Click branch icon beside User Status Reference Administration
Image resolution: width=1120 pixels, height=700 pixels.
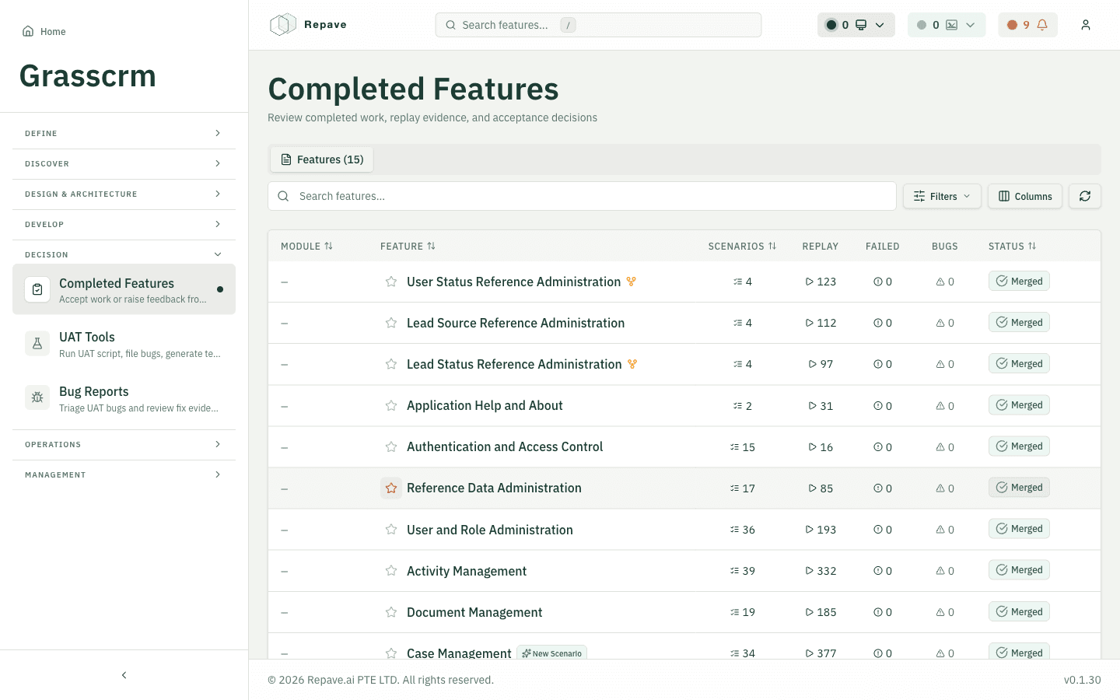coord(632,282)
